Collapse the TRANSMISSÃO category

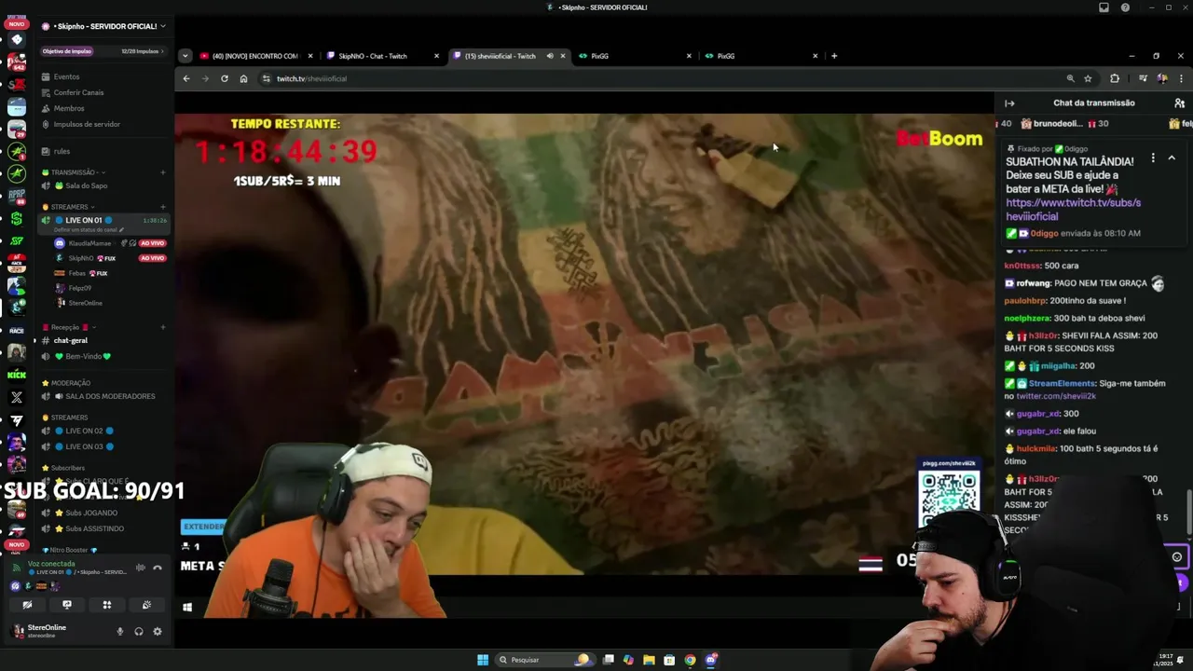[x=73, y=172]
